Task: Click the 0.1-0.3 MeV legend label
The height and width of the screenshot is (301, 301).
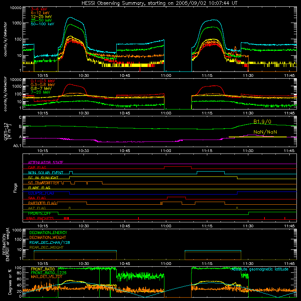Action: click(43, 81)
